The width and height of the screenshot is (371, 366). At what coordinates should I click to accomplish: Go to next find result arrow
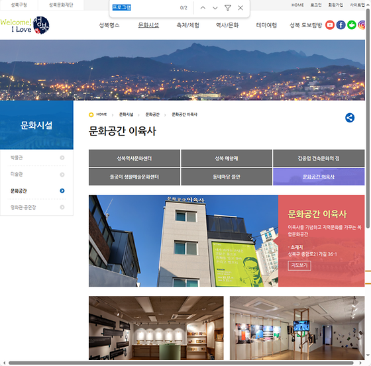tap(215, 8)
